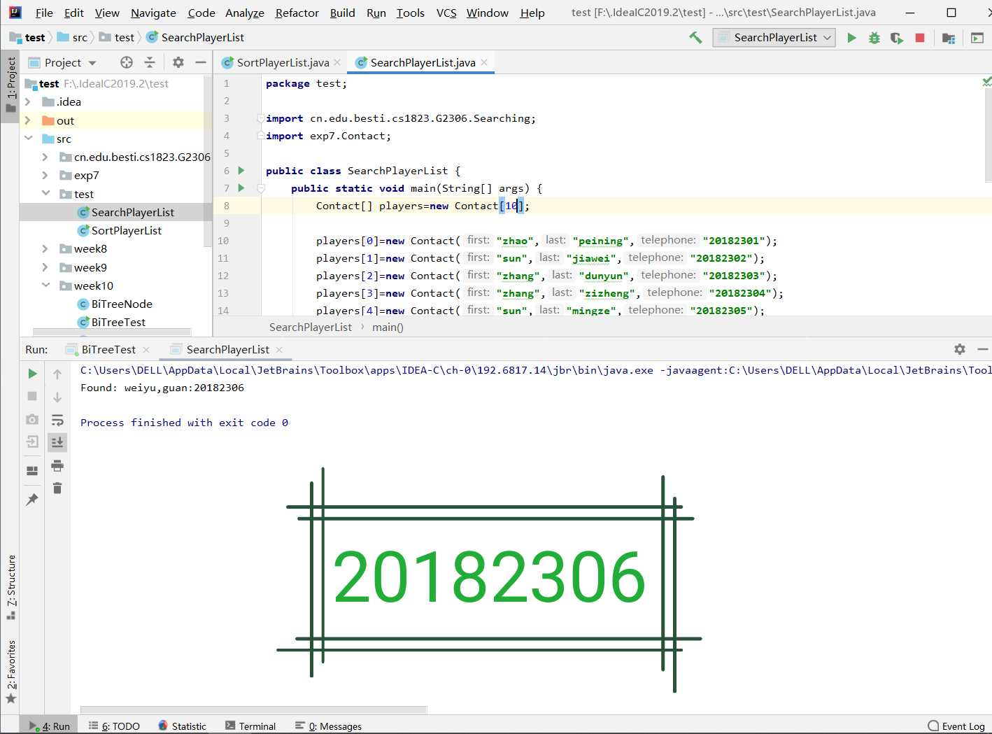Screen dimensions: 992x734
Task: Click the array size 10 in code
Action: 511,206
